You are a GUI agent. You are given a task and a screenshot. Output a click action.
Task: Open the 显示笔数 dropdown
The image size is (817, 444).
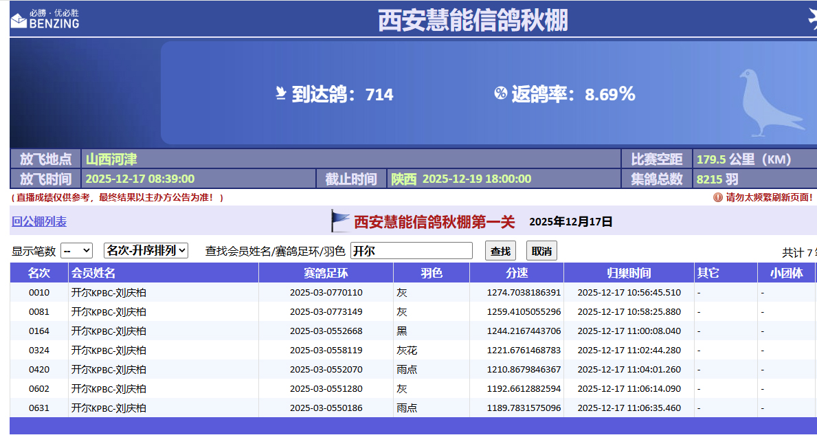[76, 251]
